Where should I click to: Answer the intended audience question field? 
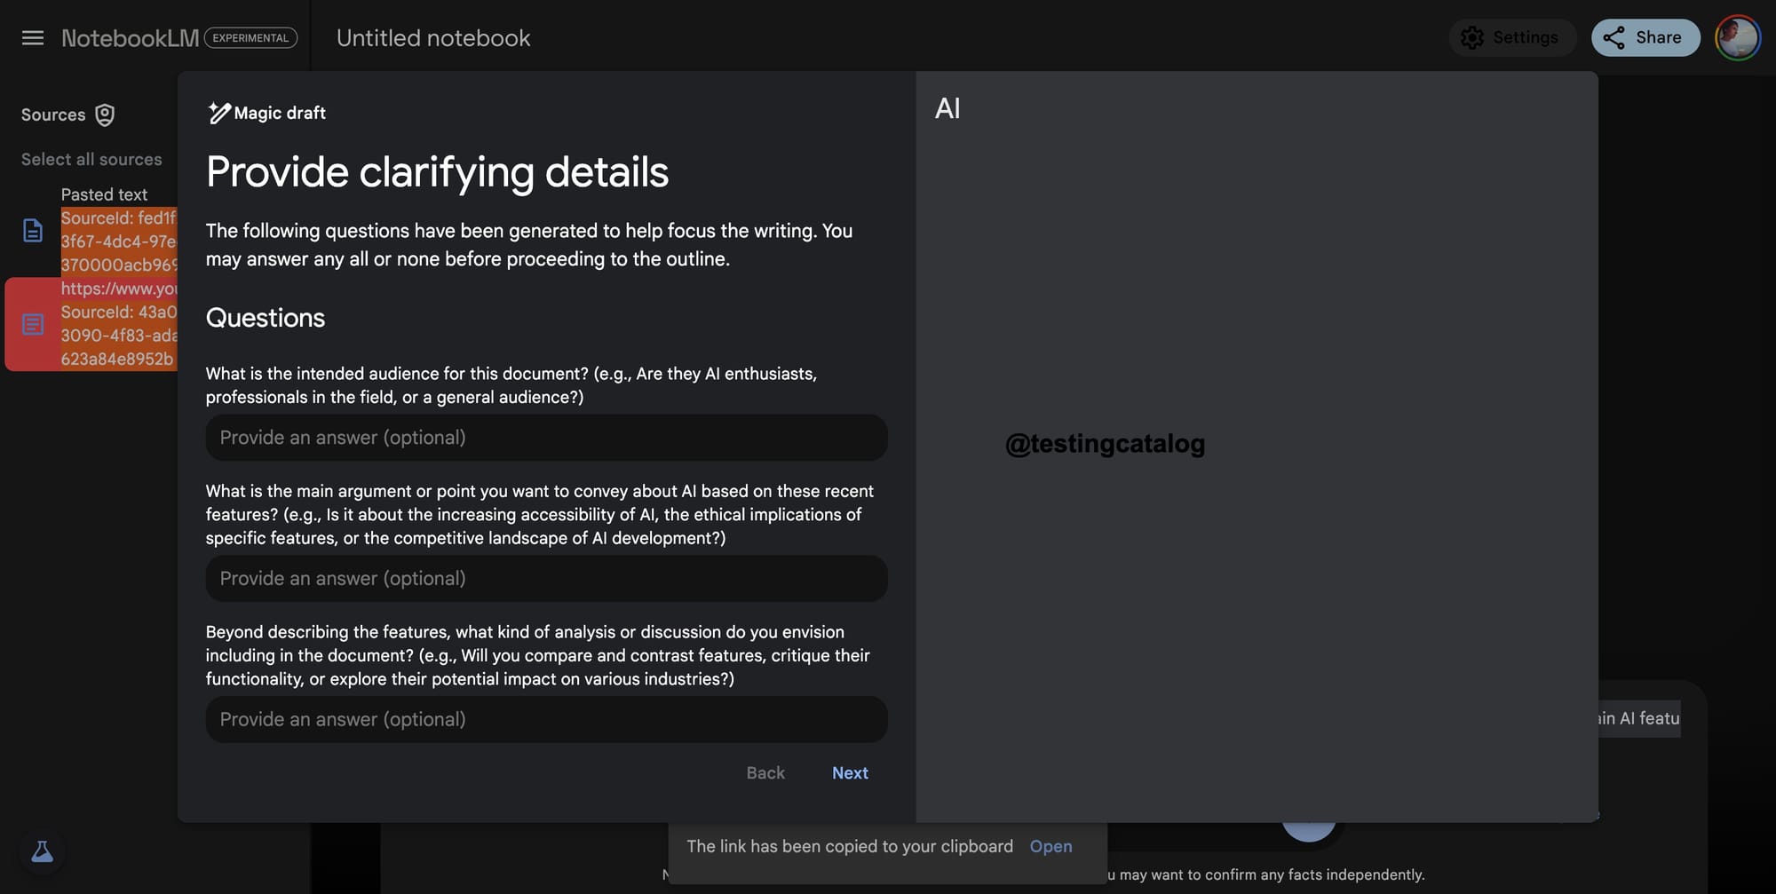point(546,438)
